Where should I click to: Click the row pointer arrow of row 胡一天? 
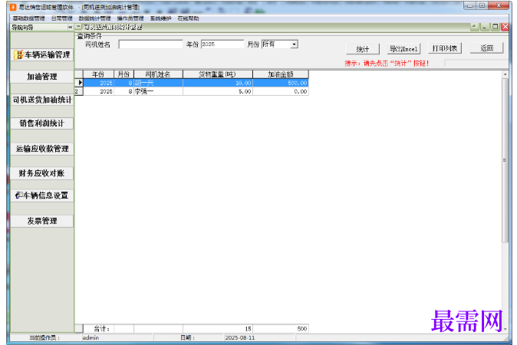tap(79, 83)
